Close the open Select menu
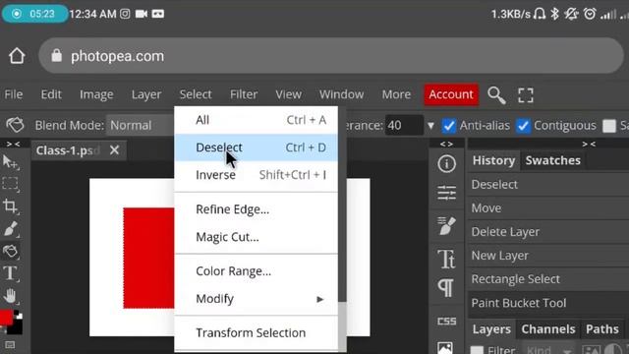This screenshot has height=354, width=629. 196,94
